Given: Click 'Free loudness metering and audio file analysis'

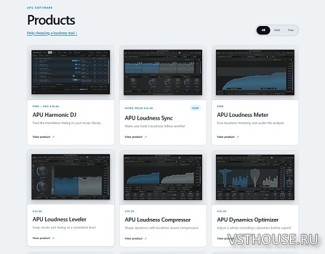Looking at the screenshot, I should 250,123.
